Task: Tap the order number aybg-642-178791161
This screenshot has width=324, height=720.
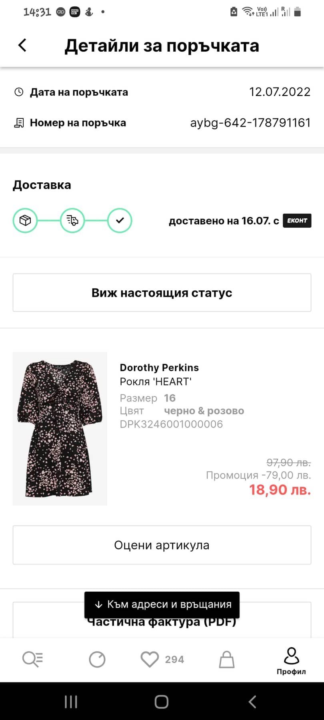Action: tap(250, 122)
